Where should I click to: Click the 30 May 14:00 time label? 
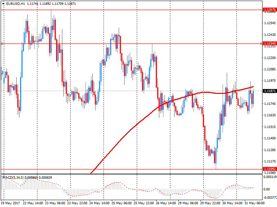(x=232, y=203)
